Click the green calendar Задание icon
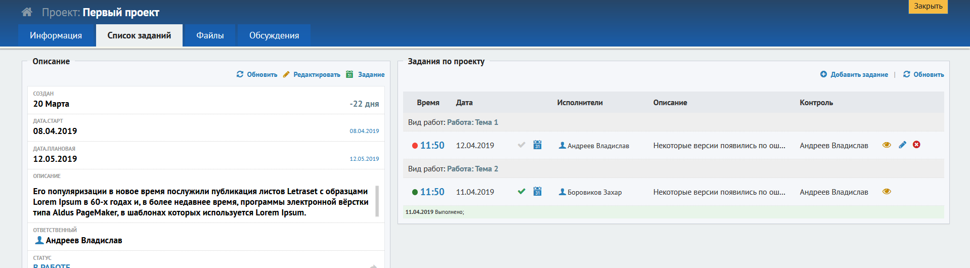 tap(349, 74)
